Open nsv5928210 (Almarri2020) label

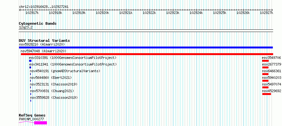(x=42, y=44)
